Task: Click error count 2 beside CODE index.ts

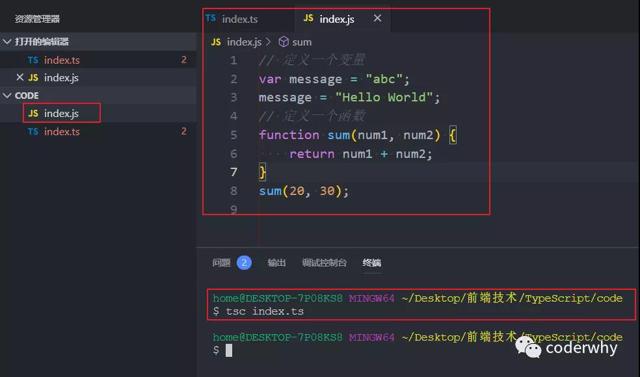Action: 183,131
